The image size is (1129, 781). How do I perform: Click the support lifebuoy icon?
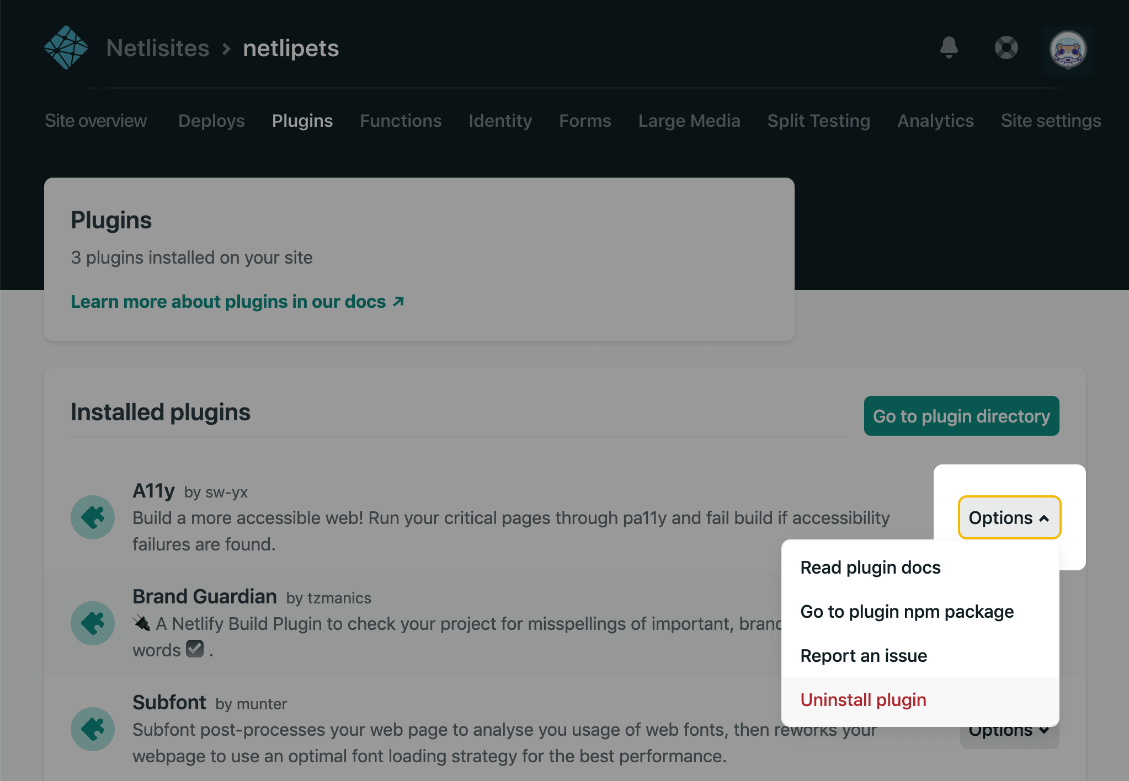[x=1006, y=47]
